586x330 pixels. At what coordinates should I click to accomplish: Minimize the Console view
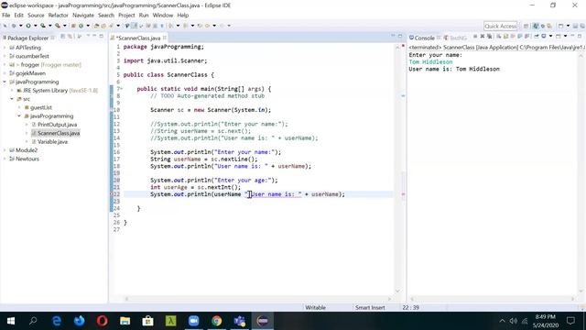[x=572, y=36]
